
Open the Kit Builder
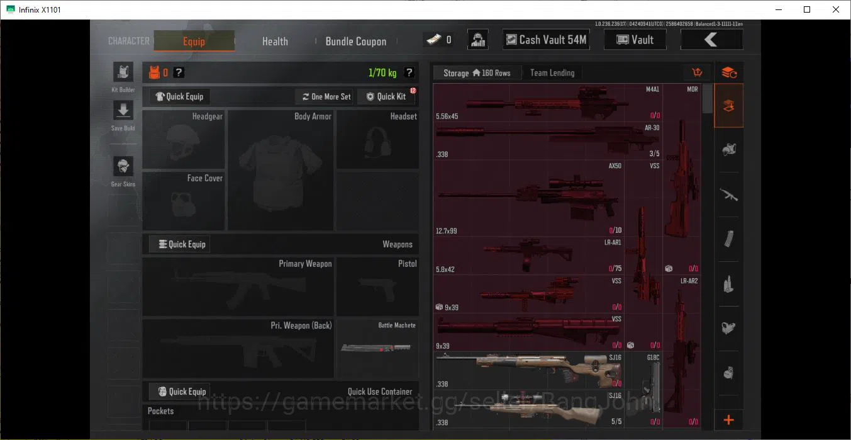123,72
